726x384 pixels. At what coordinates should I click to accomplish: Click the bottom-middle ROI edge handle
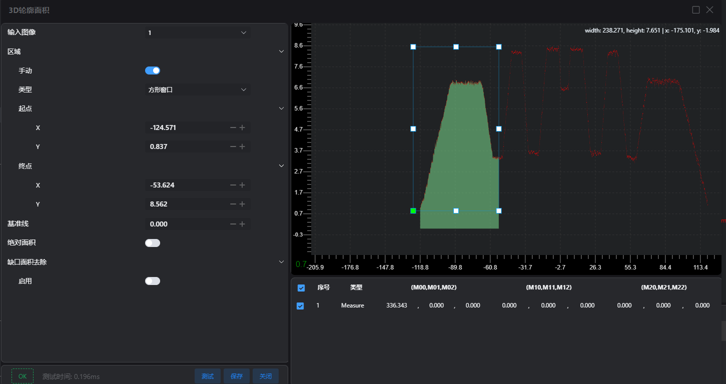pos(456,211)
